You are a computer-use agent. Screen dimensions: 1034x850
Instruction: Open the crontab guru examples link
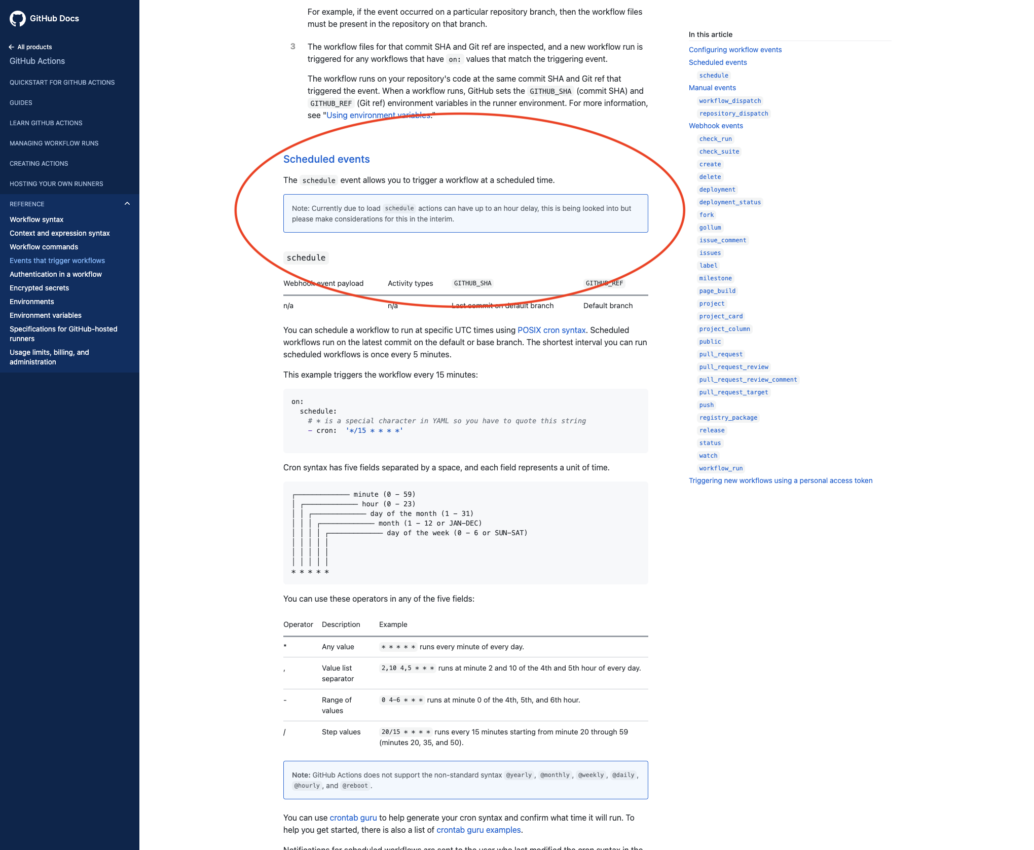point(478,830)
